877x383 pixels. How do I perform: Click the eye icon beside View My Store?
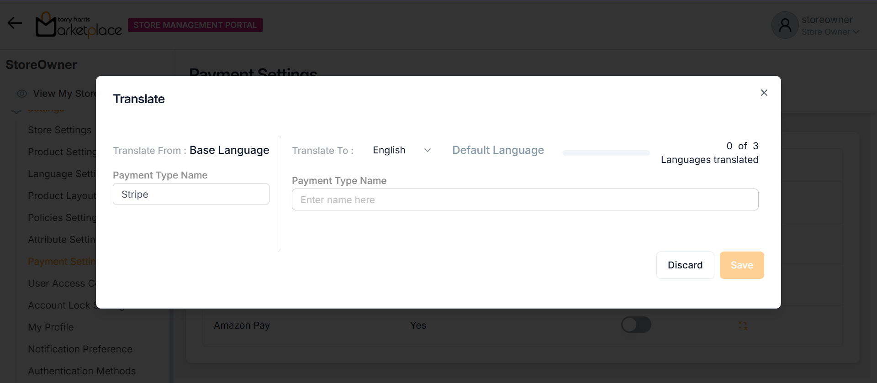point(21,94)
